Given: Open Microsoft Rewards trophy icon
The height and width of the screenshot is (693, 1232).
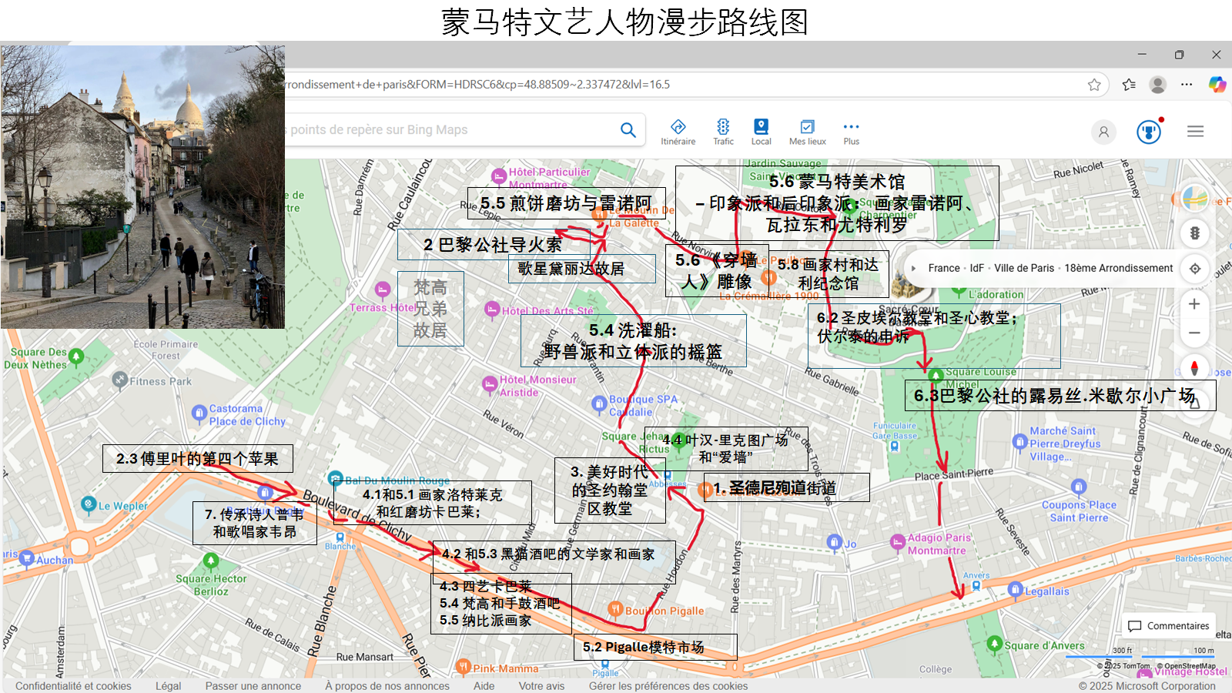Looking at the screenshot, I should pyautogui.click(x=1149, y=132).
